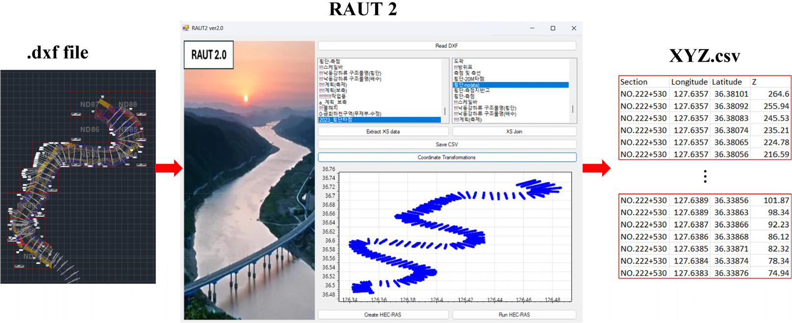This screenshot has height=323, width=792.
Task: Run Coordinate Transformations
Action: [x=447, y=157]
